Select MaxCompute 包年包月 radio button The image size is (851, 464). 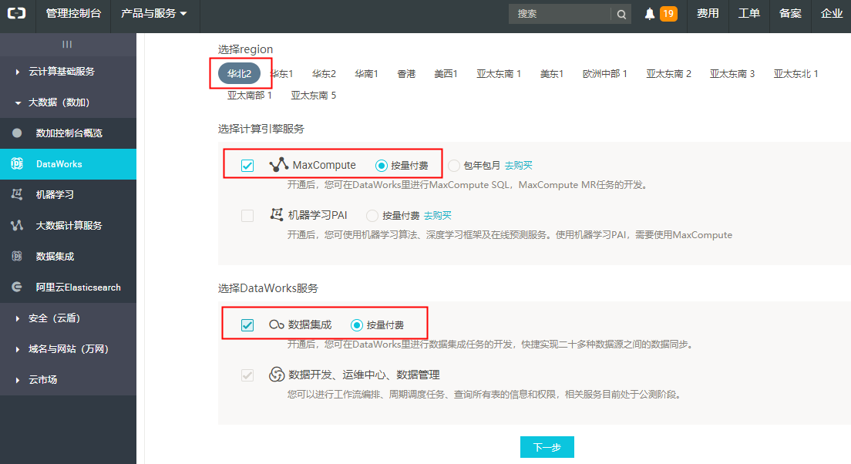point(454,166)
